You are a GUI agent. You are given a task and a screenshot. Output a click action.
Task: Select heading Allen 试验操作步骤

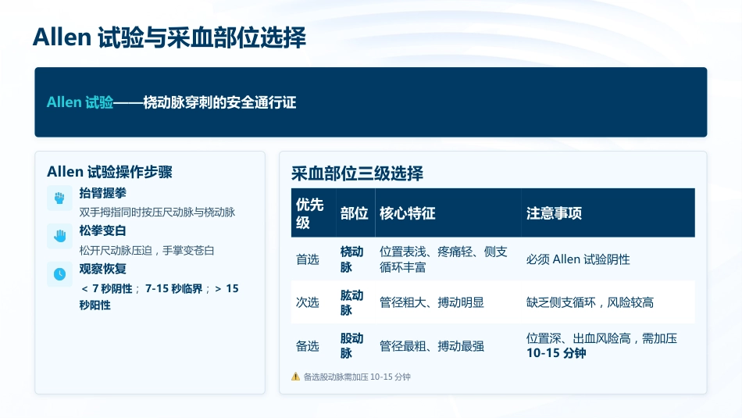(x=109, y=172)
